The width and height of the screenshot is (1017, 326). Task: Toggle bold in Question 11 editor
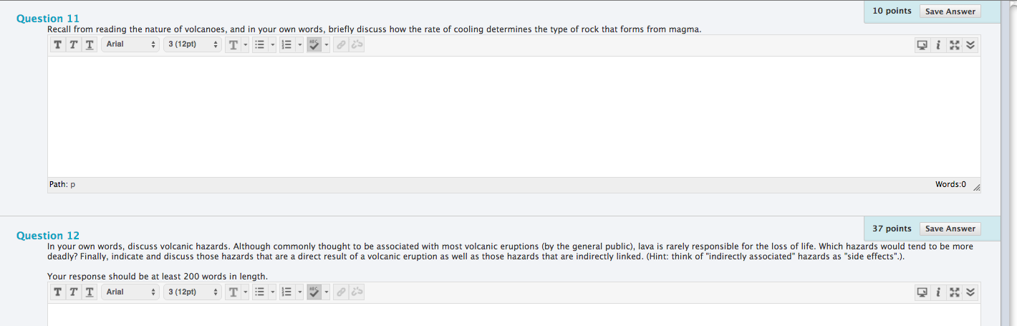pyautogui.click(x=58, y=44)
